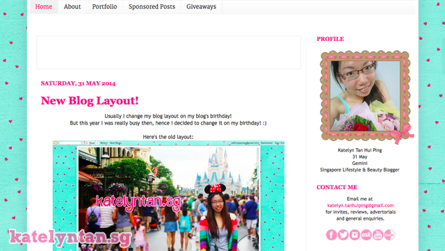Image resolution: width=445 pixels, height=251 pixels.
Task: Open the New Blog Layout! post title
Action: click(x=90, y=101)
